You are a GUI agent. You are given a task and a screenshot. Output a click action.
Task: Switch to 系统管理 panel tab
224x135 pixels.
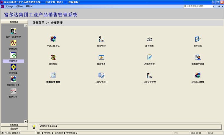(14, 125)
